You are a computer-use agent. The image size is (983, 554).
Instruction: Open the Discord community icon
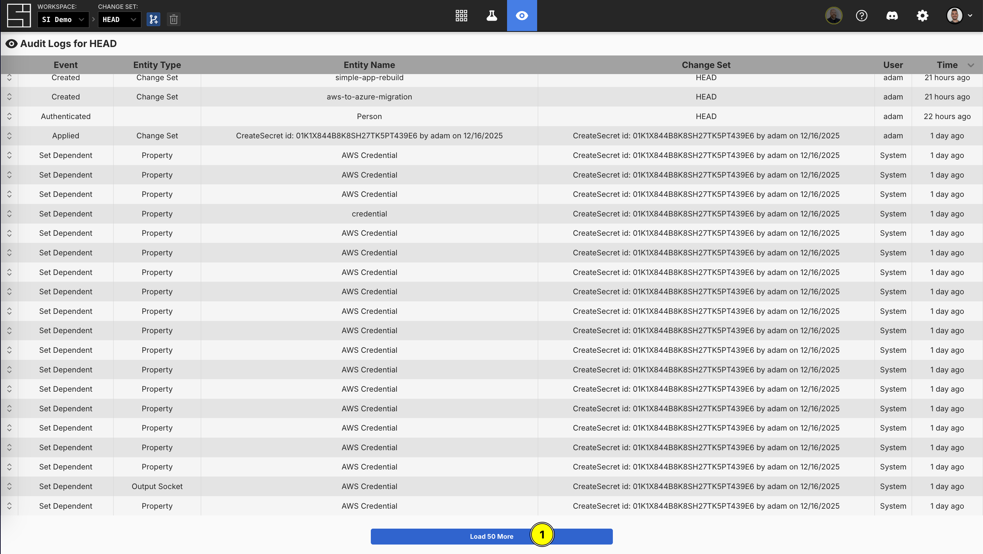(892, 16)
